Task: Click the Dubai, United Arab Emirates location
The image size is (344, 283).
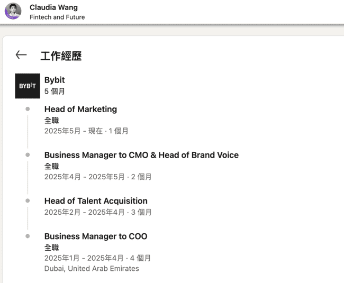Action: (92, 269)
